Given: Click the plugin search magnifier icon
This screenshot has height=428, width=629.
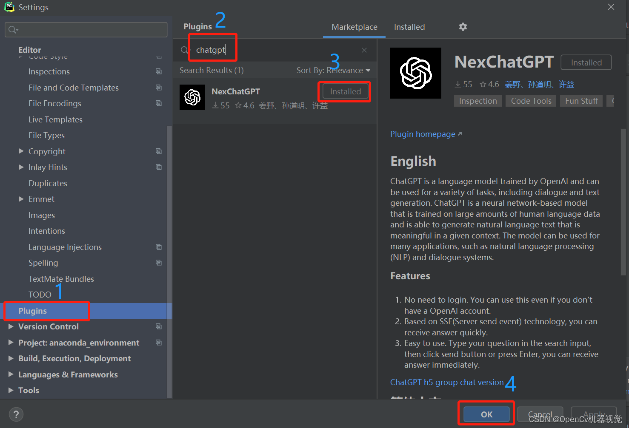Looking at the screenshot, I should [185, 50].
